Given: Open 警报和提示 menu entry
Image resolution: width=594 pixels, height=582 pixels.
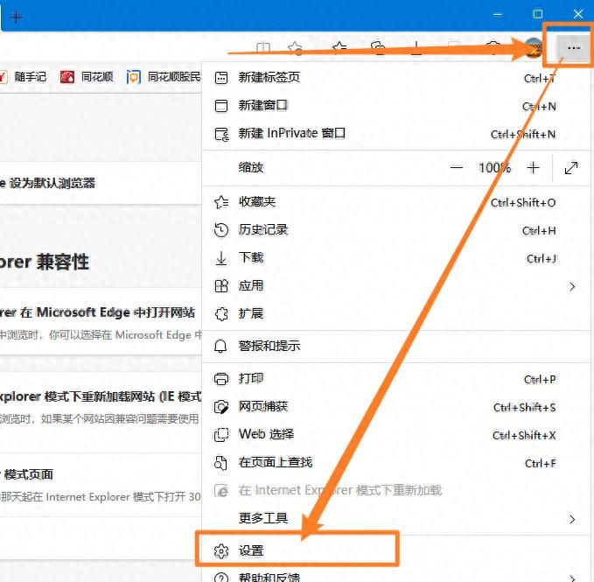Looking at the screenshot, I should (395, 346).
